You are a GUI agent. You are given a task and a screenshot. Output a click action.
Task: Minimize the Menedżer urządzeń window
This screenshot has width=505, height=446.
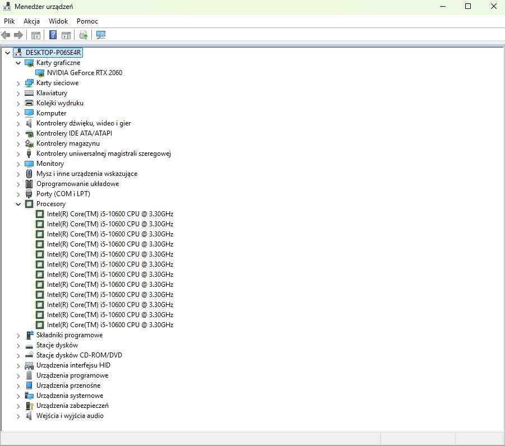[443, 6]
